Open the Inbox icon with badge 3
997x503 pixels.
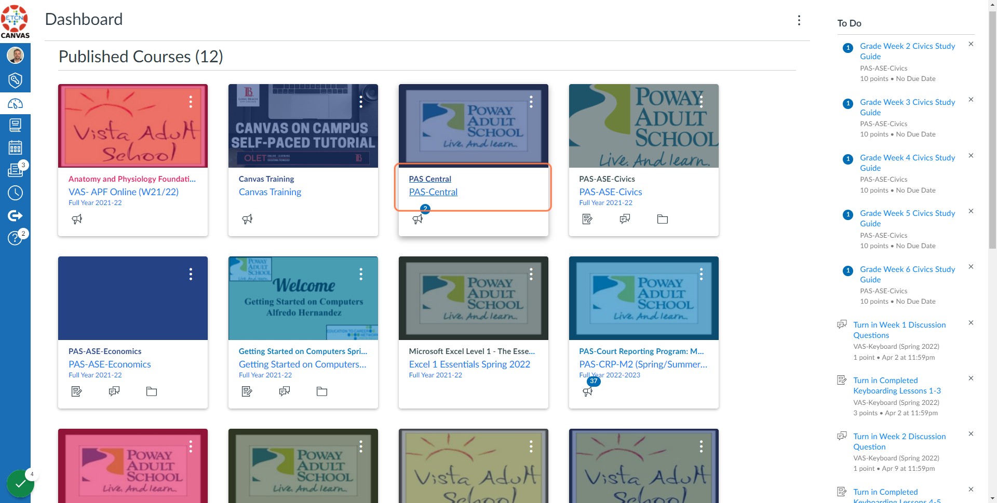(15, 170)
